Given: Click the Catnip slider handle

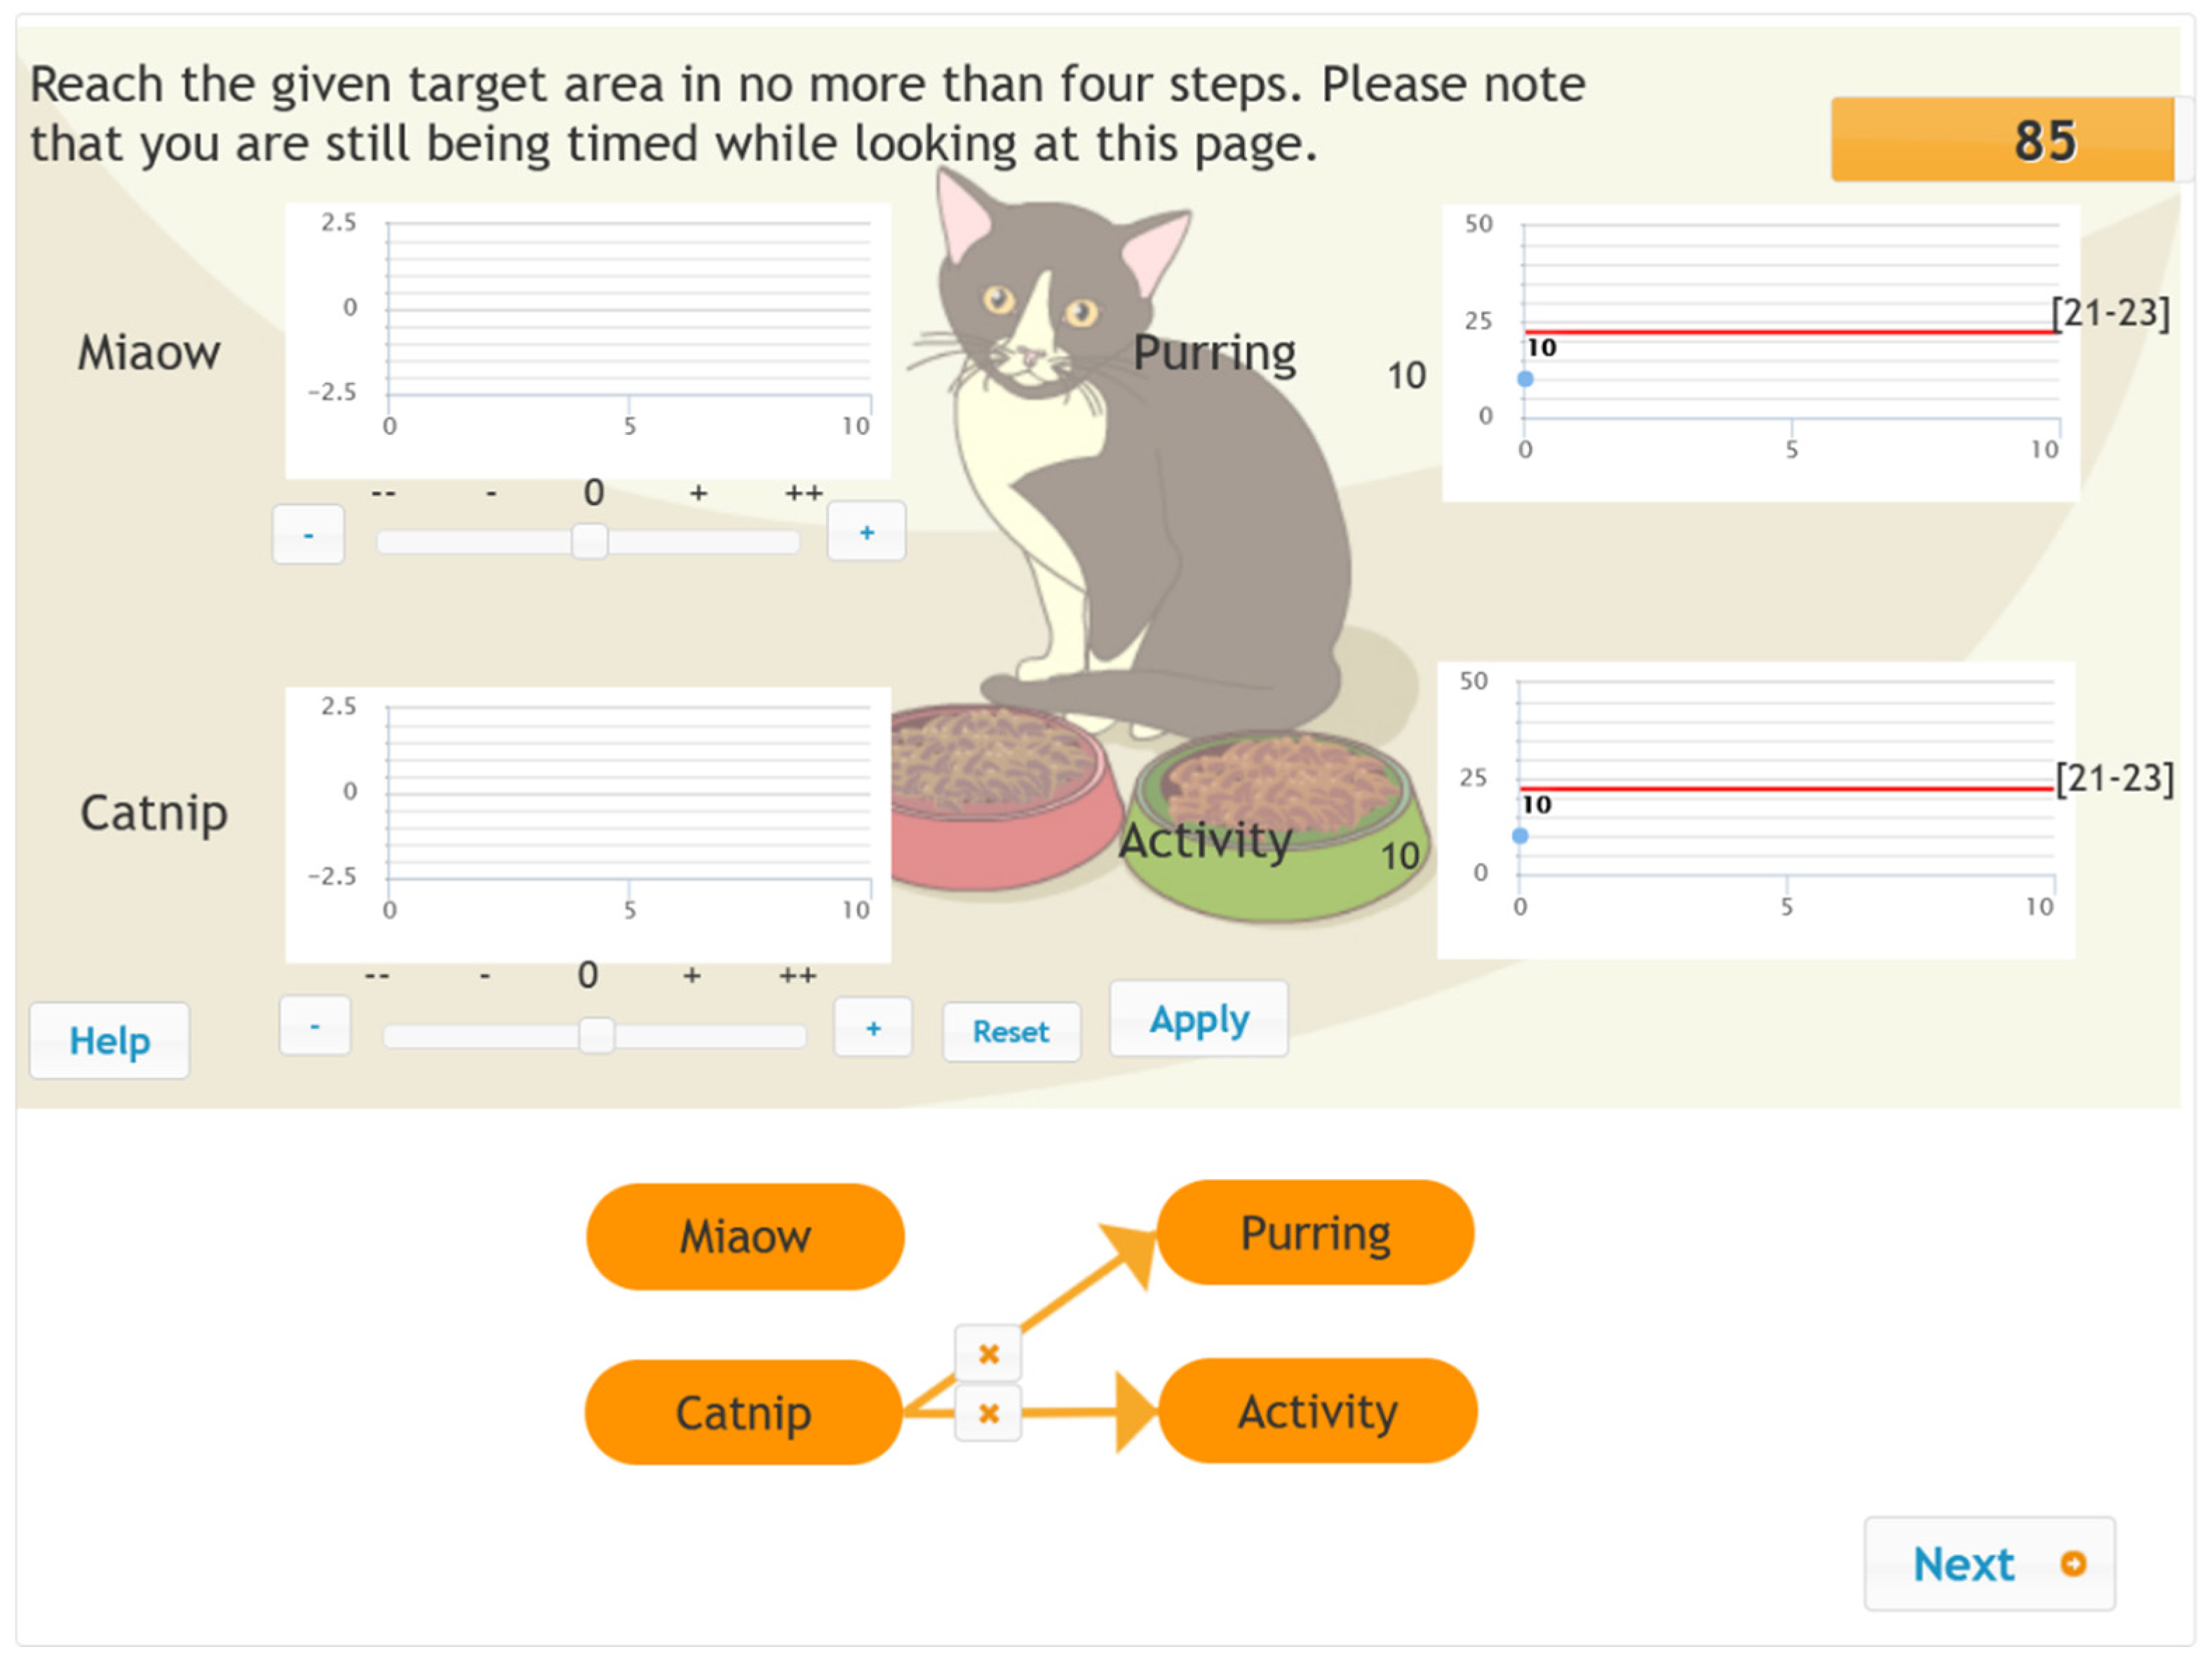Looking at the screenshot, I should 596,1035.
